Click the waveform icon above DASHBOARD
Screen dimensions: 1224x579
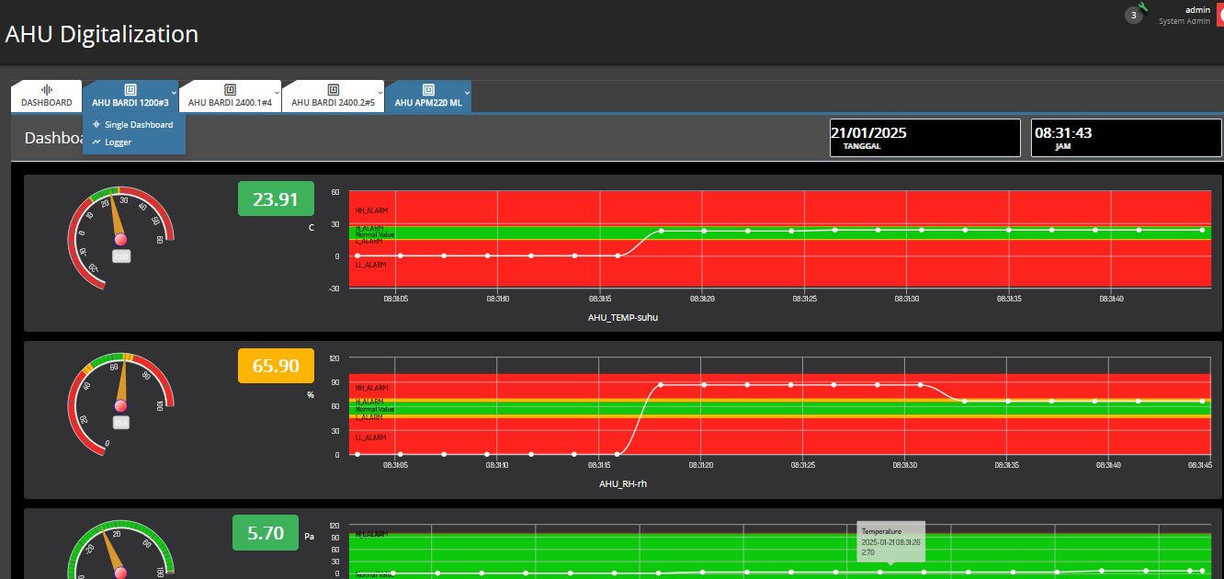tap(47, 90)
